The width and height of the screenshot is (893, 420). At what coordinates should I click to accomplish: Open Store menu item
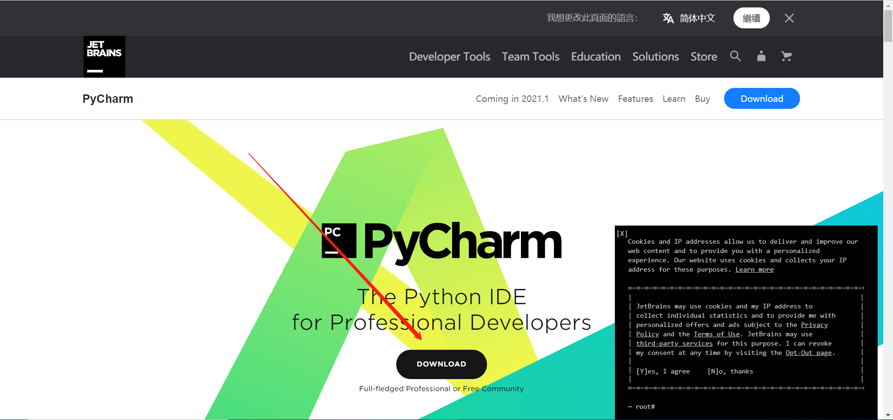[x=704, y=57]
